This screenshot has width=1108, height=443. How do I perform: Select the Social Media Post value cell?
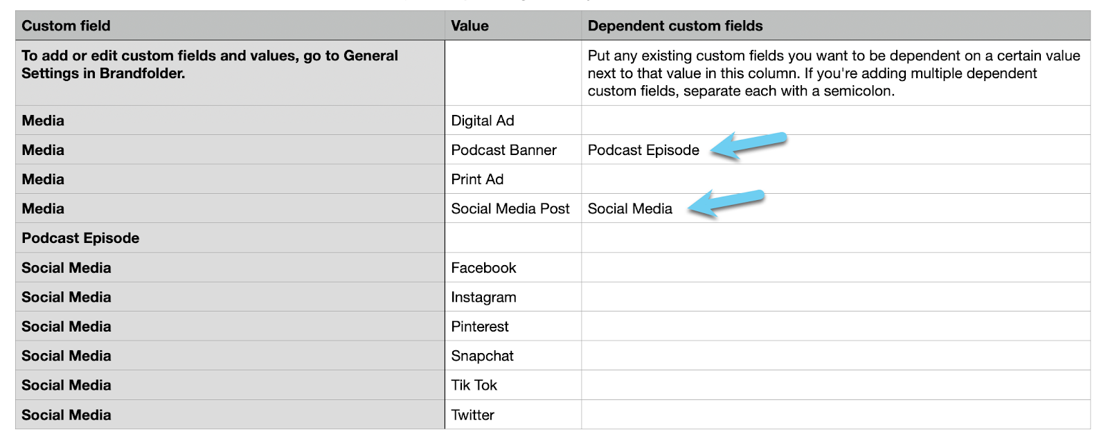pyautogui.click(x=513, y=208)
